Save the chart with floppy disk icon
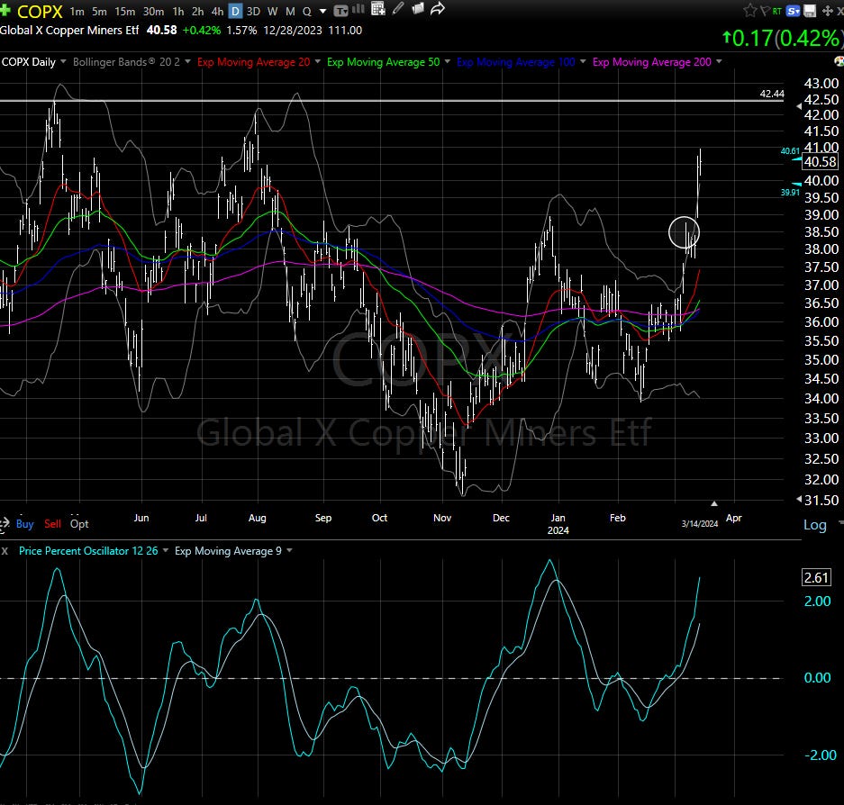The height and width of the screenshot is (805, 844). click(x=809, y=11)
